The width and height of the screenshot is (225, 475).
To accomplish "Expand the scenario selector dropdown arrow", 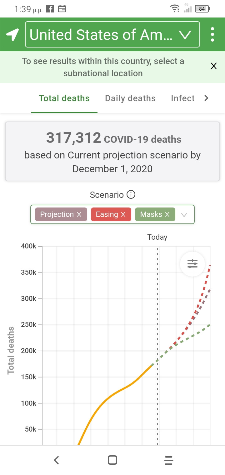I will pos(184,215).
